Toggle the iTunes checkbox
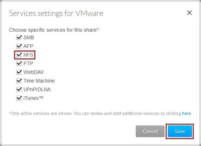Screen dimensions: 201x146 pyautogui.click(x=19, y=98)
